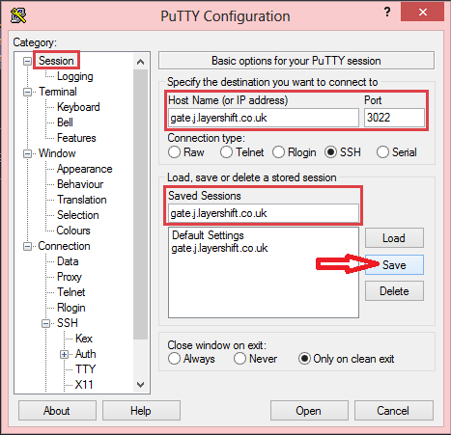Screen dimensions: 451x435
Task: Click the PuTTY icon in title bar
Action: point(18,15)
